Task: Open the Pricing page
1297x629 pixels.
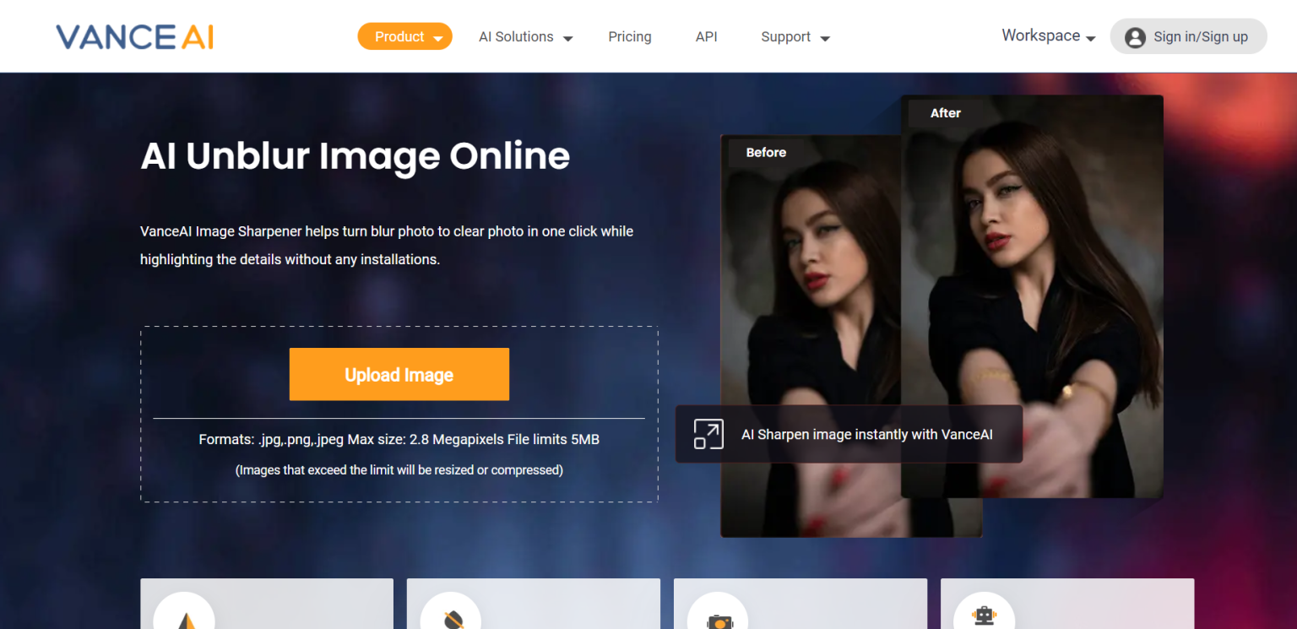Action: [x=630, y=36]
